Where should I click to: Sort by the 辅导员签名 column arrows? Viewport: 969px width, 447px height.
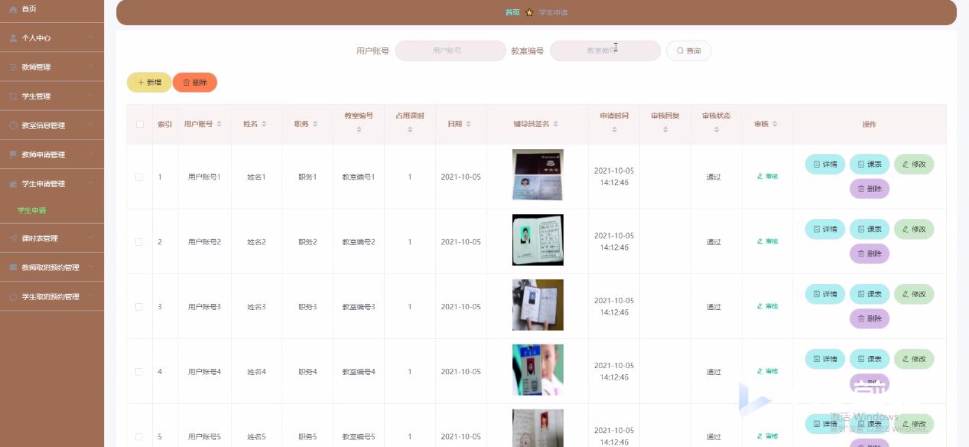point(556,124)
